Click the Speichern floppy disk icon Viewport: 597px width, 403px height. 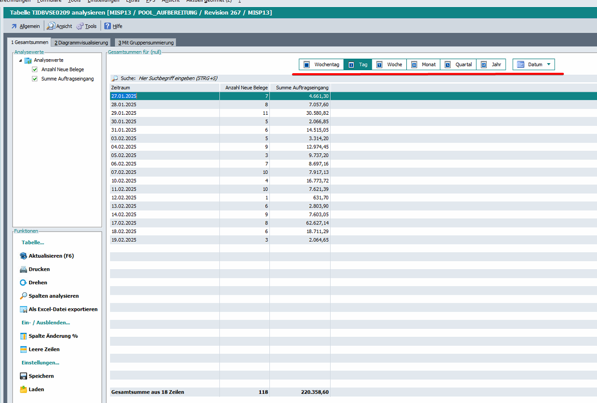coord(24,376)
